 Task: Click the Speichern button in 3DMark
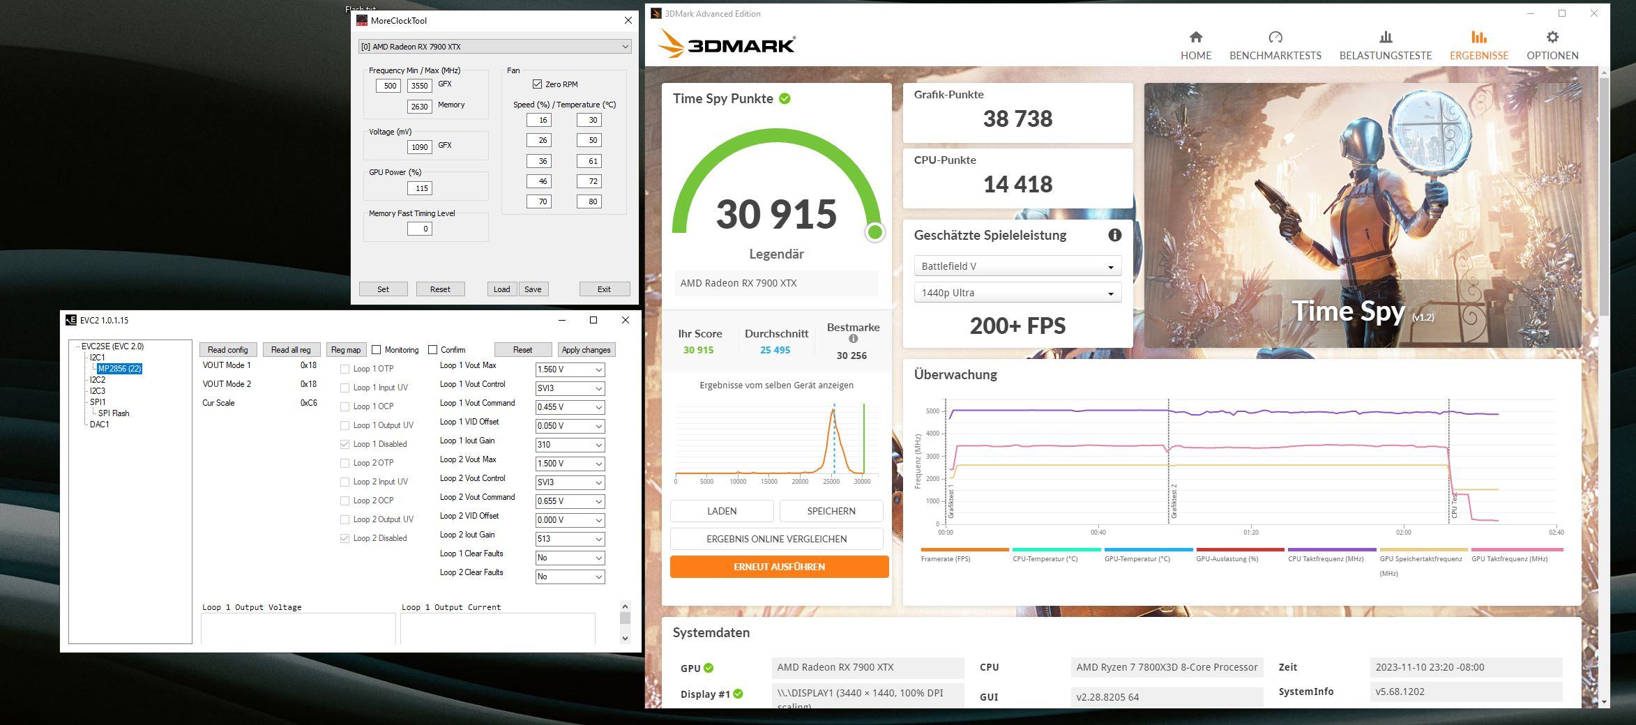tap(831, 511)
